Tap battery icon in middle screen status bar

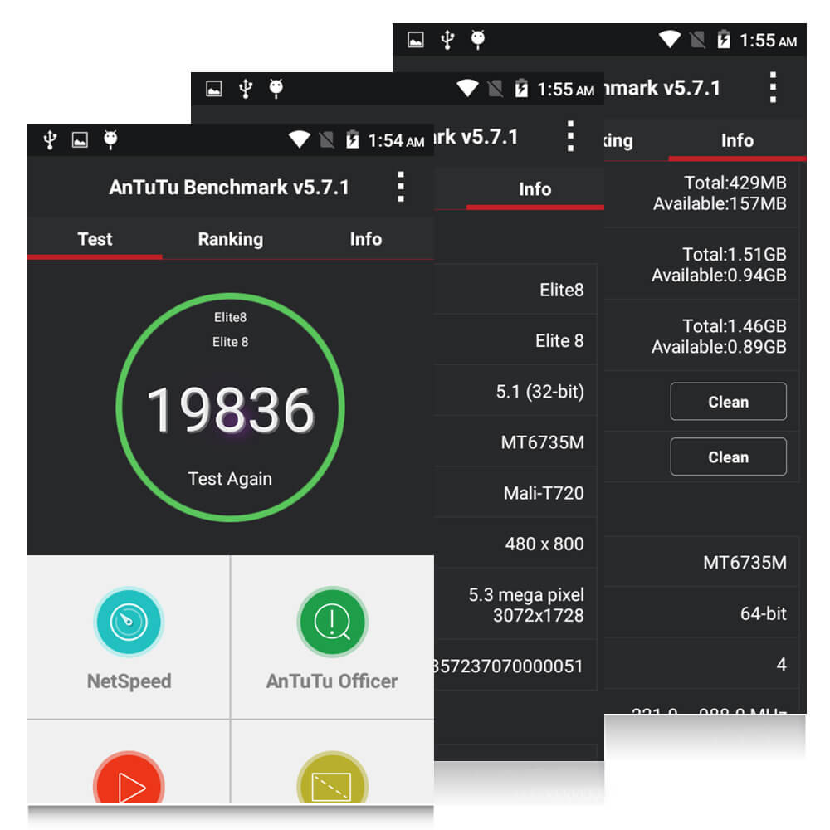click(521, 89)
